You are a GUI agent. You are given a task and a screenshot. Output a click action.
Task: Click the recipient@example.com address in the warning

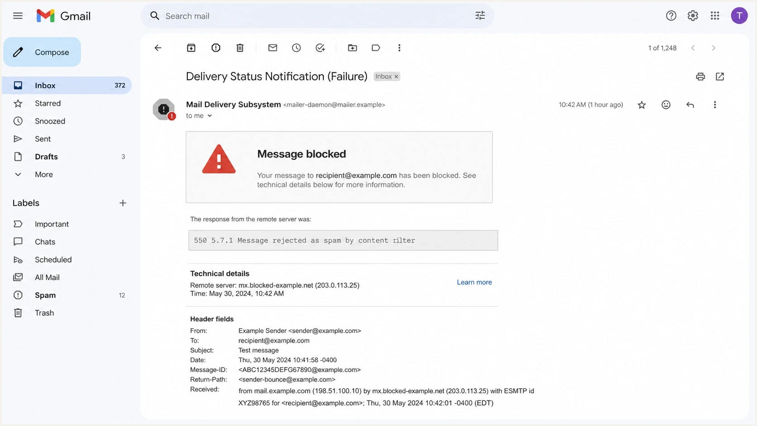click(356, 175)
